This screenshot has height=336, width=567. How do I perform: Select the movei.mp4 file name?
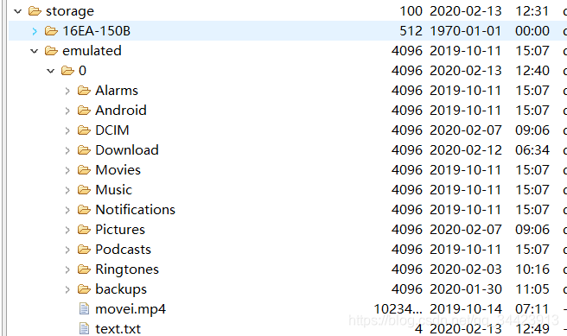tap(131, 309)
